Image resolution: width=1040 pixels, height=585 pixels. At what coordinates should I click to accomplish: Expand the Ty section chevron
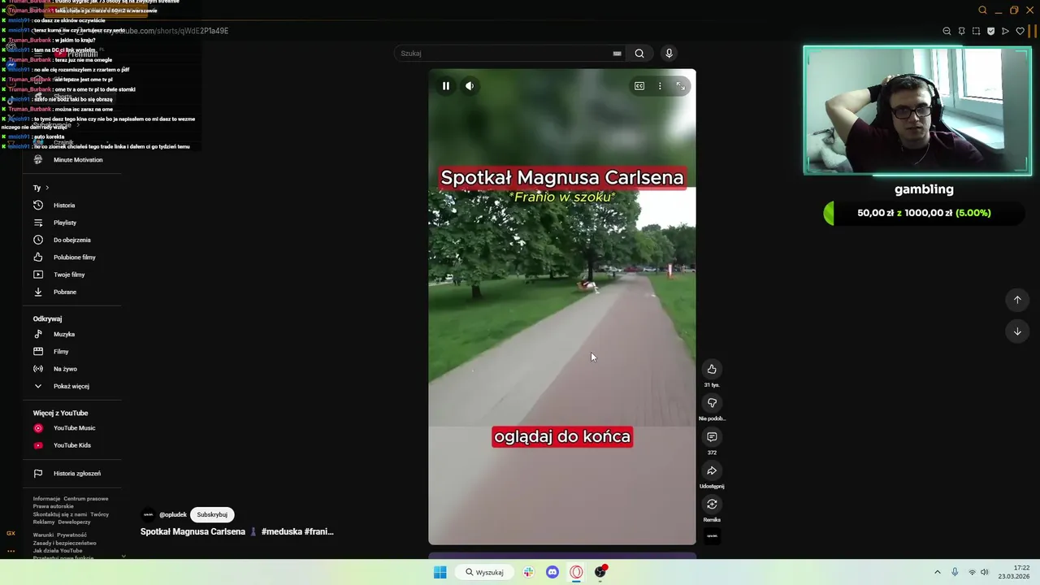click(47, 188)
